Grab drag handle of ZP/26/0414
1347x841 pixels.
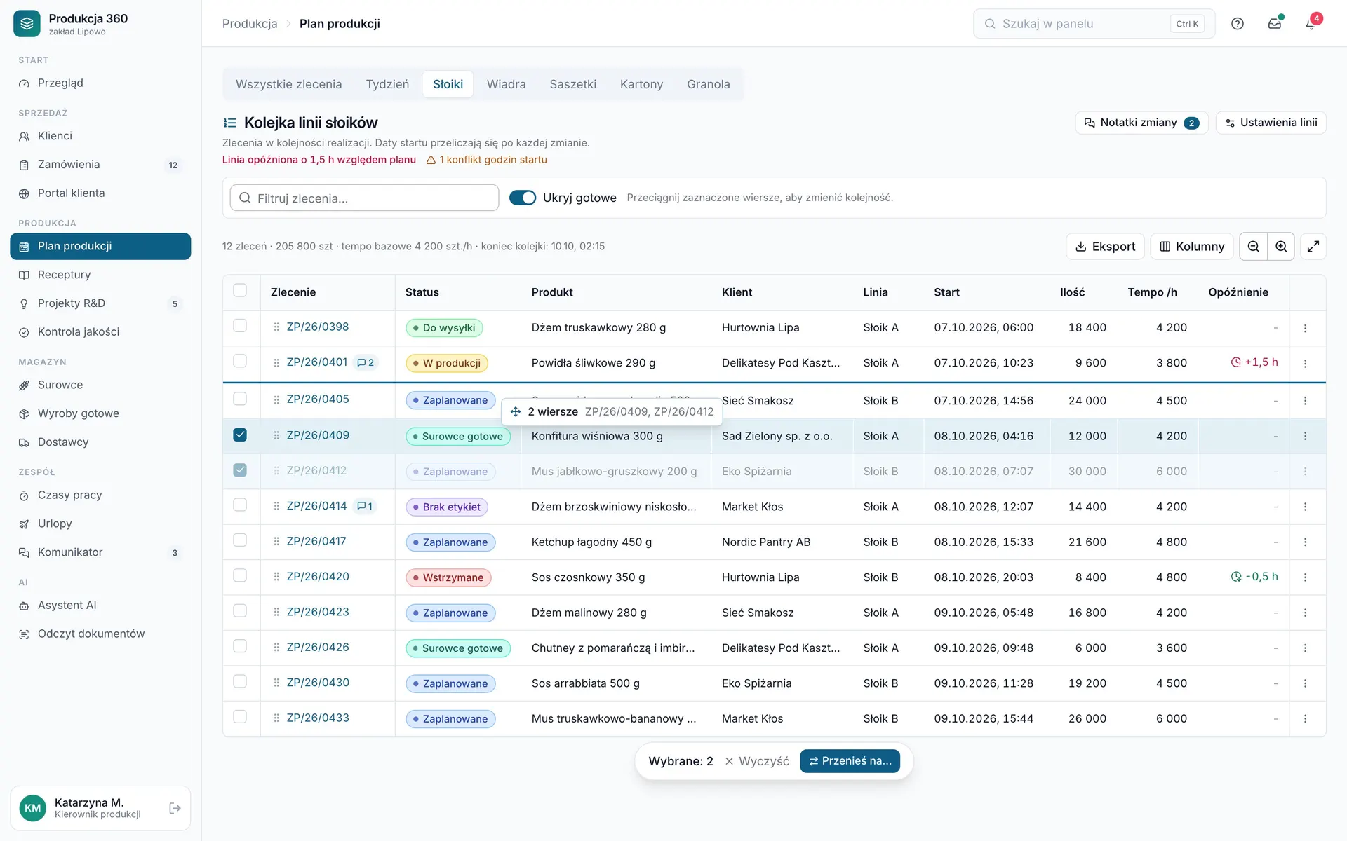276,507
